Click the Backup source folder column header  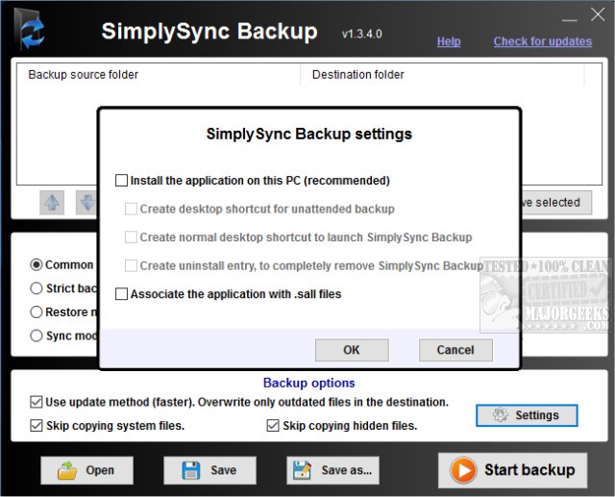click(159, 75)
